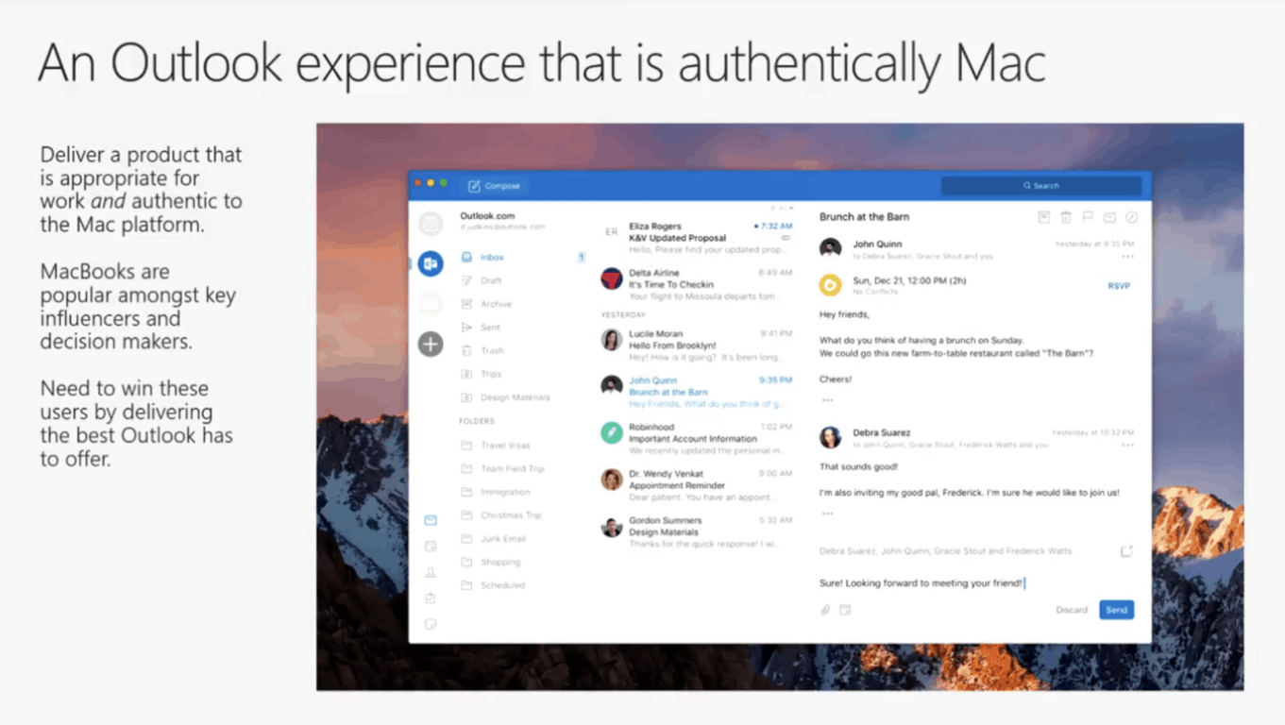Click the add account plus icon
Screen dimensions: 1285x725
431,344
